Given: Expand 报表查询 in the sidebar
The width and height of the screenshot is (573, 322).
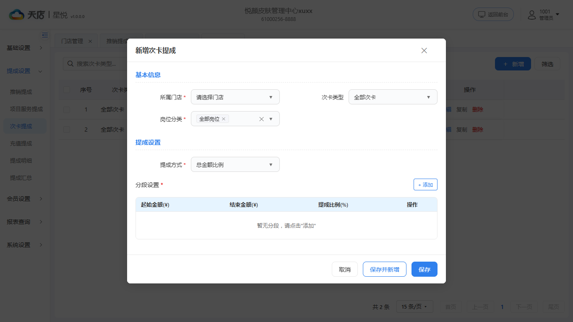Looking at the screenshot, I should click(x=25, y=222).
